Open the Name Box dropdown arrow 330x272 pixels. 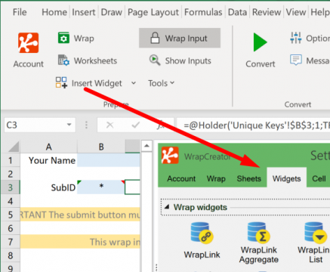(69, 125)
